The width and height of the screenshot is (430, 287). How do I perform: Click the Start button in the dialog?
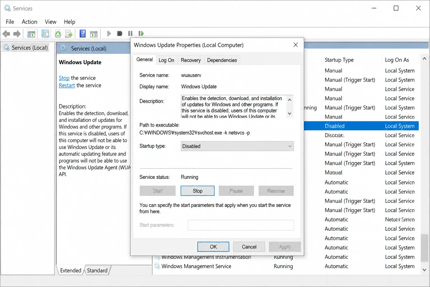tap(158, 191)
